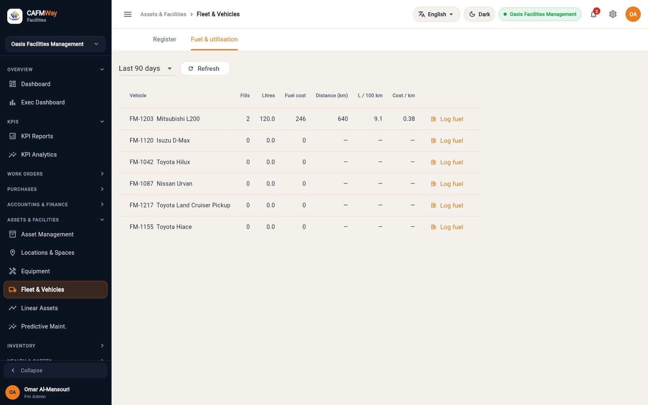Screen dimensions: 648x405
Task: Go to KPI Reports
Action: pos(55,136)
